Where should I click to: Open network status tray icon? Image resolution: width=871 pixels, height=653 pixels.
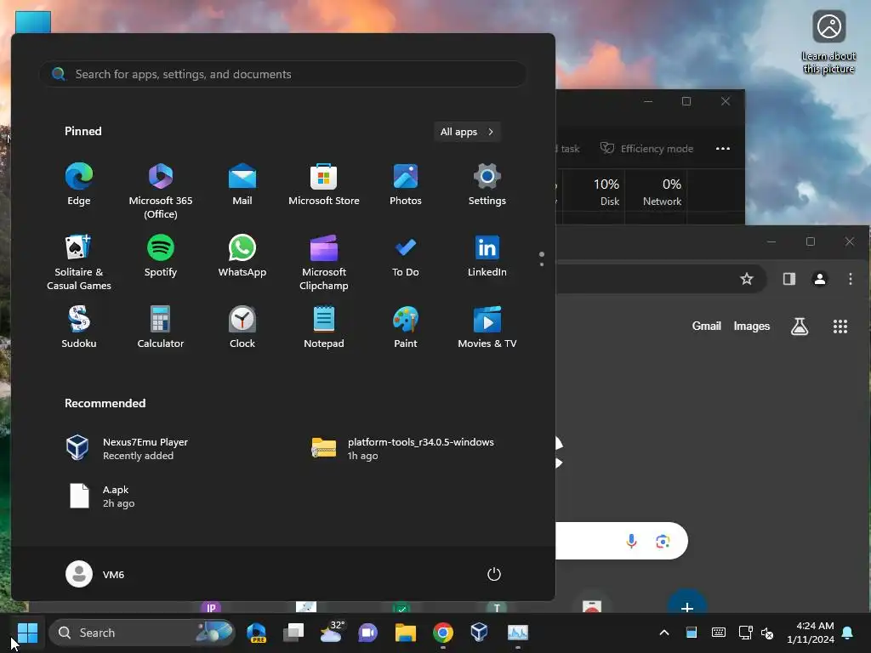(x=745, y=633)
